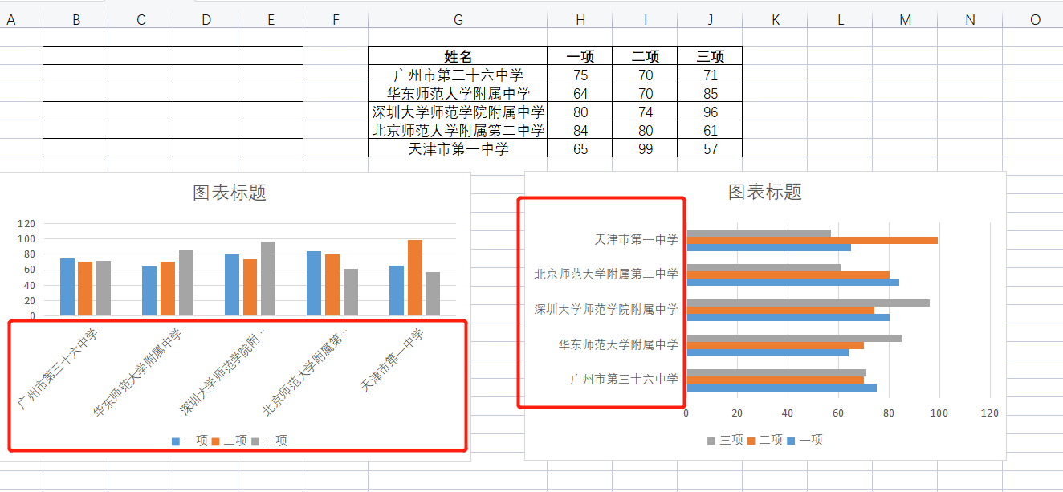The width and height of the screenshot is (1063, 492).
Task: Select column B header
Action: coord(75,20)
